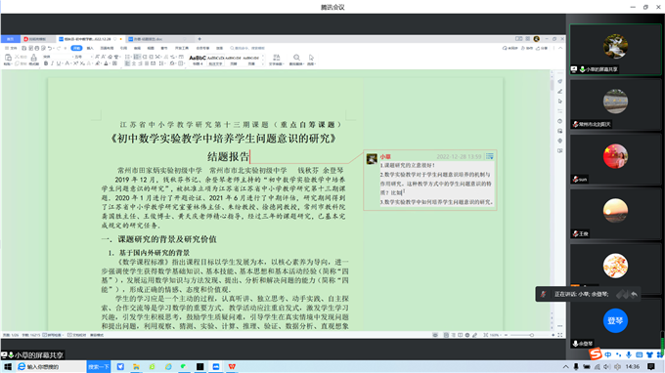
Task: Click the Windows Start button
Action: click(7, 366)
